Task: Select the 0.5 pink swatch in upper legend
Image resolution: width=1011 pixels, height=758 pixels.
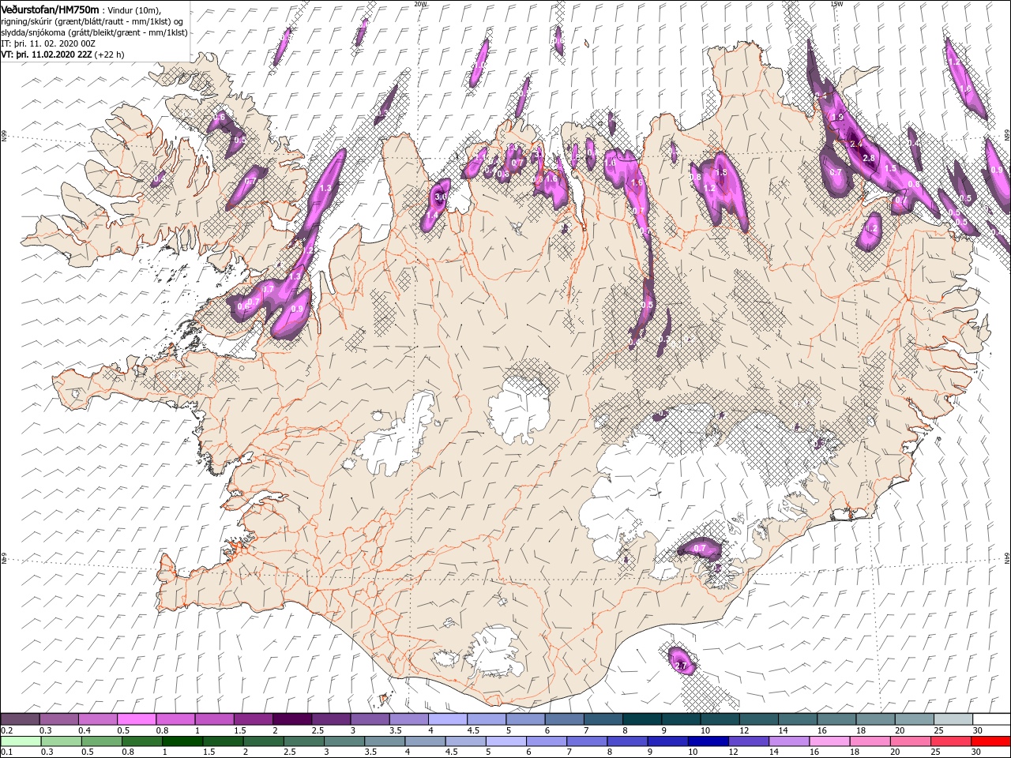Action: [x=136, y=719]
